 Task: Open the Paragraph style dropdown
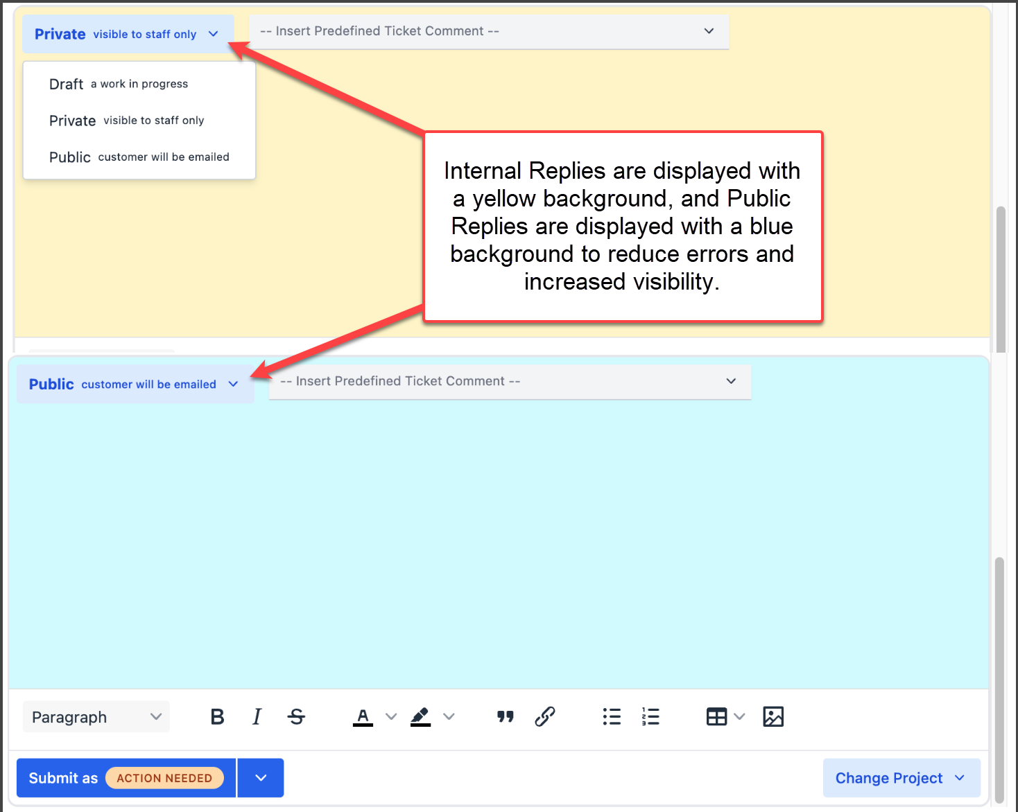[x=96, y=717]
